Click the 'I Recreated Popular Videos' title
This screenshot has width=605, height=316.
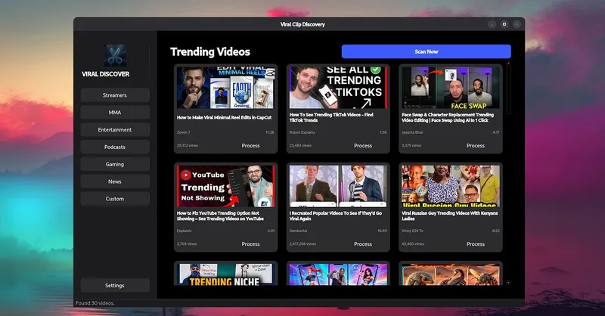(x=336, y=215)
